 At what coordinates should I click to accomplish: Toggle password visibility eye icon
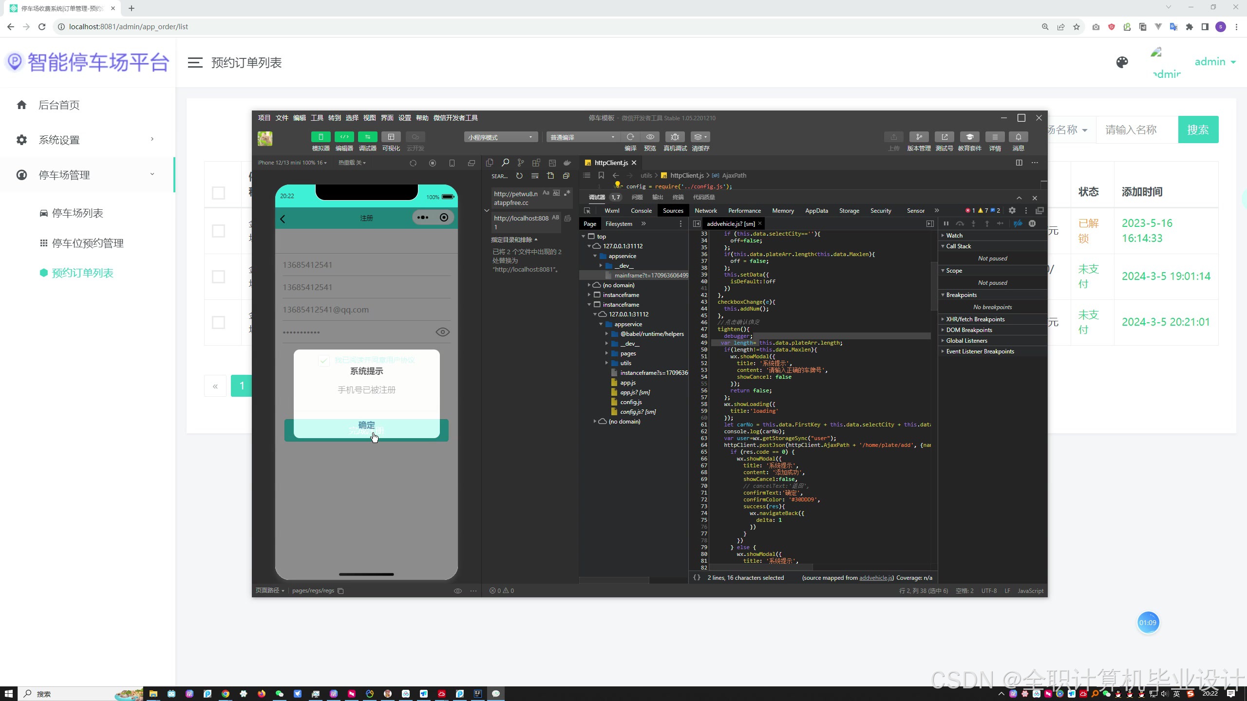[x=442, y=332]
